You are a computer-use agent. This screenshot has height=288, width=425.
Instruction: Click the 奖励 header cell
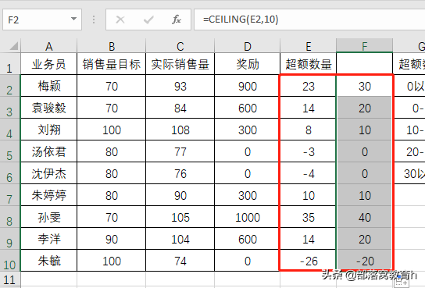(x=247, y=64)
